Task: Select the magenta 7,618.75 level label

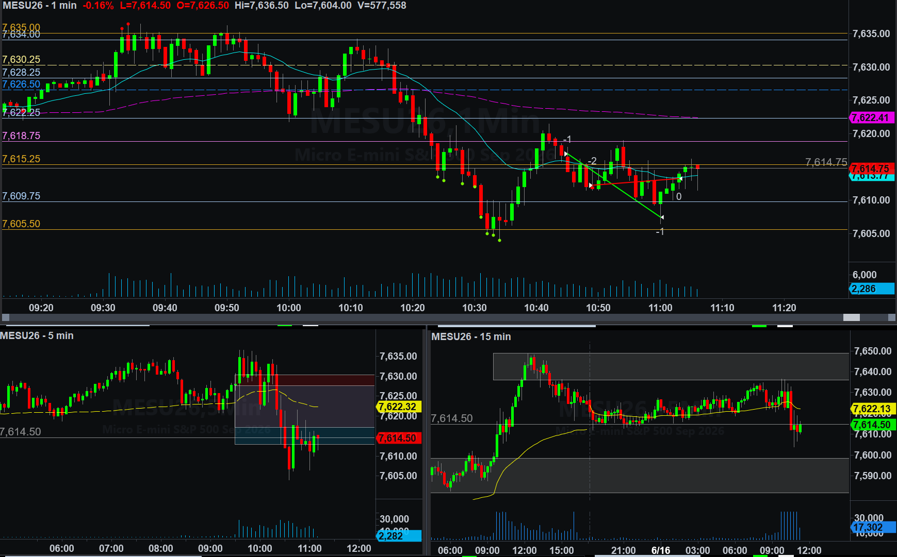Action: click(21, 136)
